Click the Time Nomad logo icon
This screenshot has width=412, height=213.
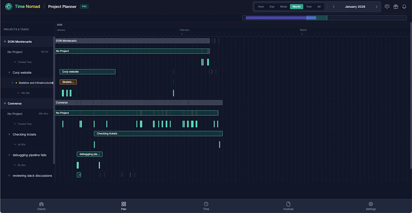click(9, 7)
